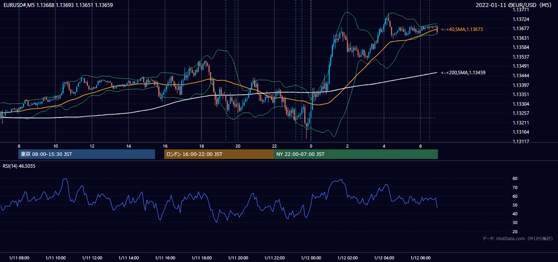Click price axis level 1.13584
The width and height of the screenshot is (558, 262).
coord(521,47)
